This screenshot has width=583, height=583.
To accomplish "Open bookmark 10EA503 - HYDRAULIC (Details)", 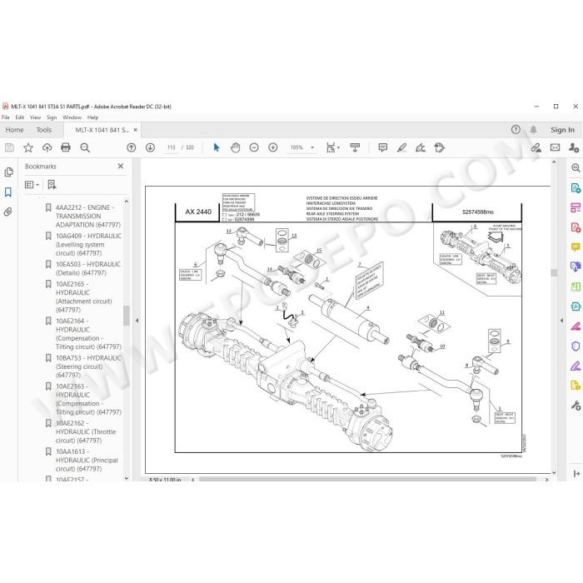I will click(x=88, y=268).
